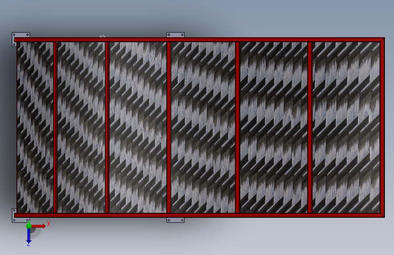Click the blue Z label of the triad
The image size is (394, 255).
click(x=28, y=244)
